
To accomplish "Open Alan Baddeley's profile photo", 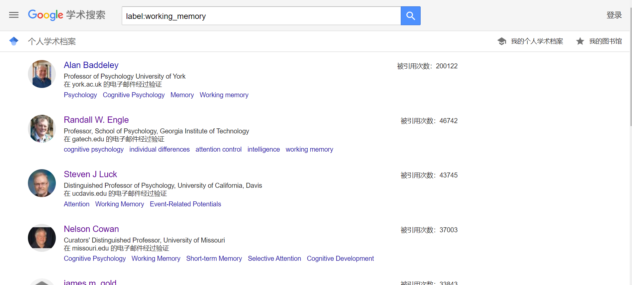I will click(x=42, y=74).
